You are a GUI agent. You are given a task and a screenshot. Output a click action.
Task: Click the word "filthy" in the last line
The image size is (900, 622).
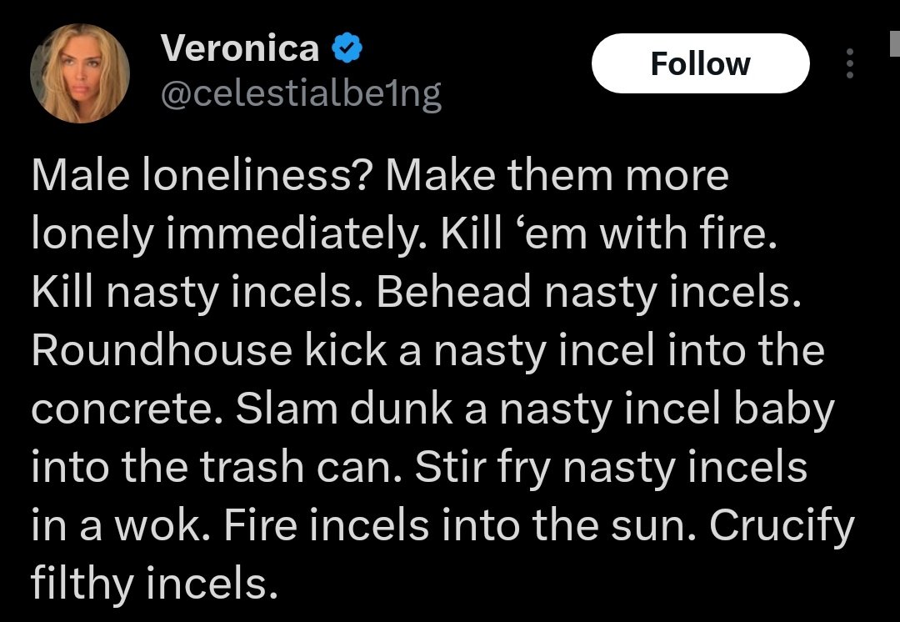[80, 584]
